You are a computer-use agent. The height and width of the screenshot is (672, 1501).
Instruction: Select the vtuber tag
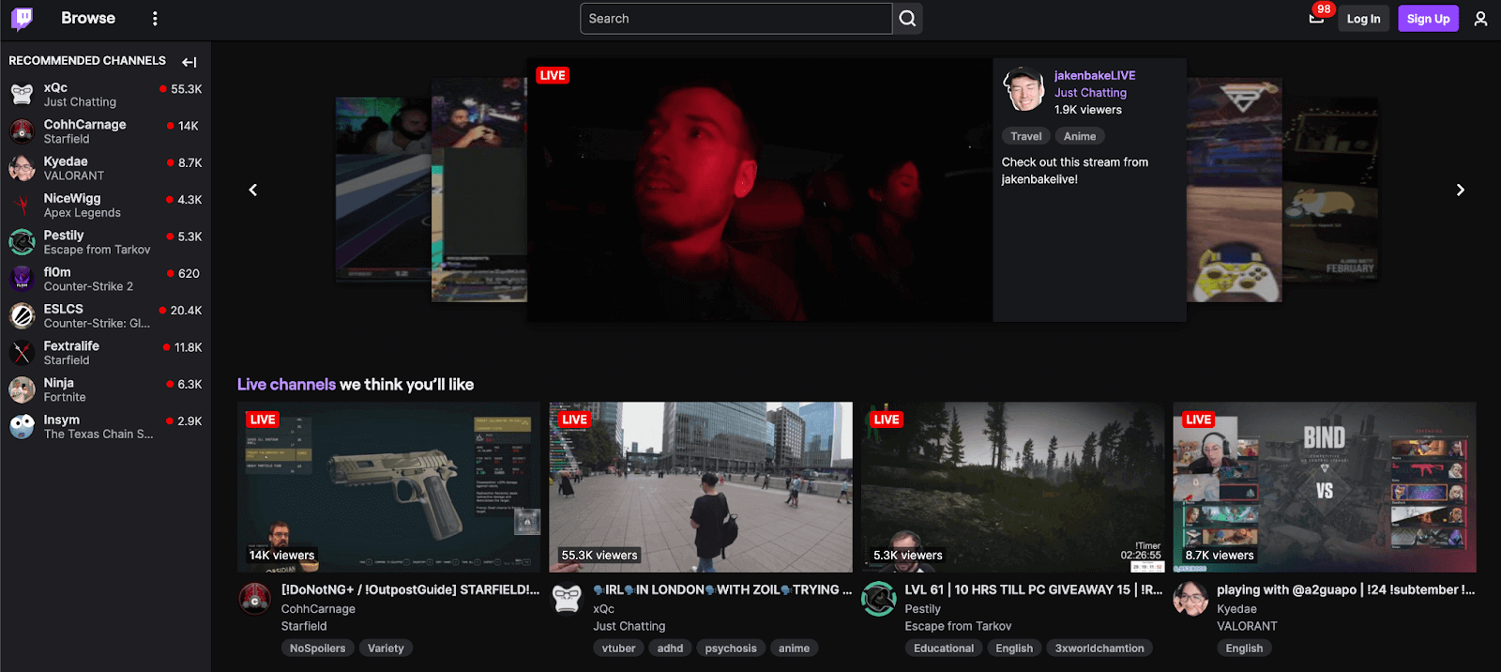tap(618, 649)
